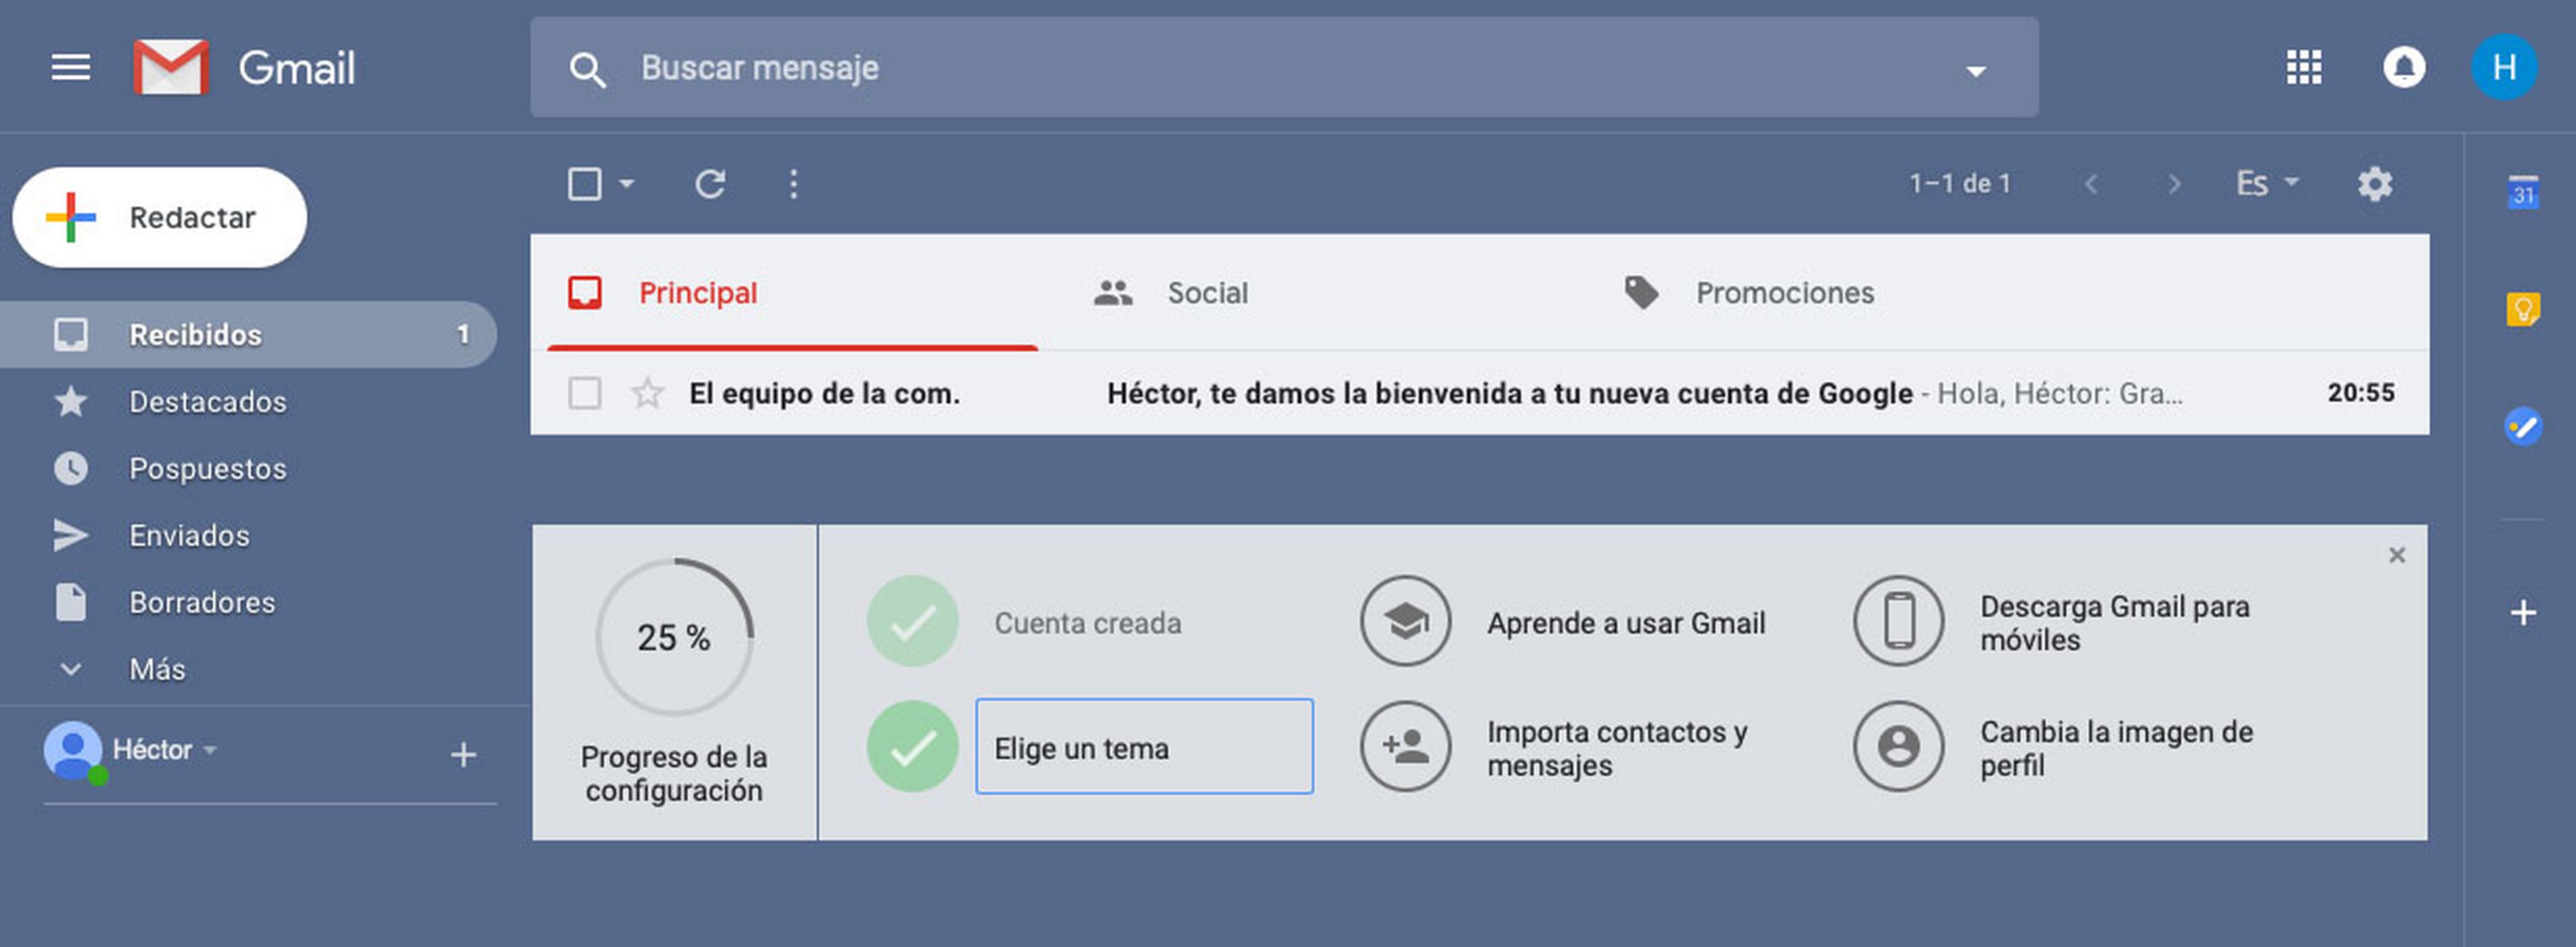Tick the welcome email checkbox

[x=585, y=393]
